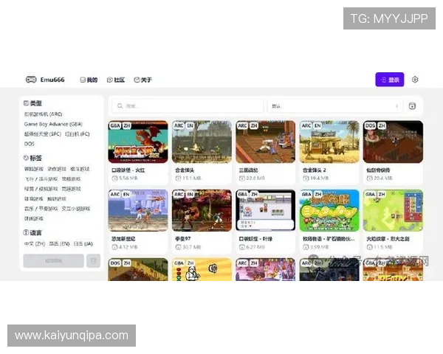443x354 pixels.
Task: Select the 动作游戏 tag
Action: [57, 169]
